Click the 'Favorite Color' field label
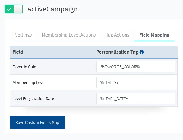 [25, 67]
